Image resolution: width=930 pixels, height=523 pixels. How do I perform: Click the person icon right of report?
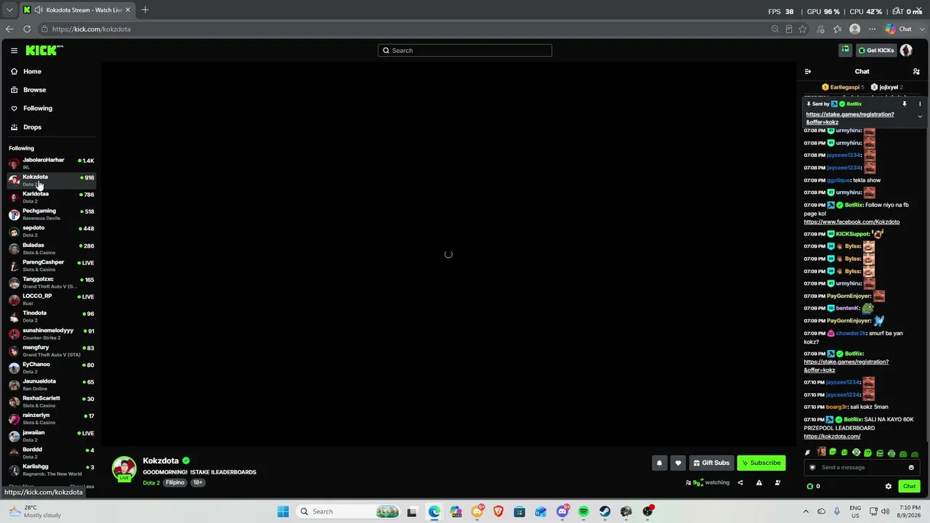[777, 482]
